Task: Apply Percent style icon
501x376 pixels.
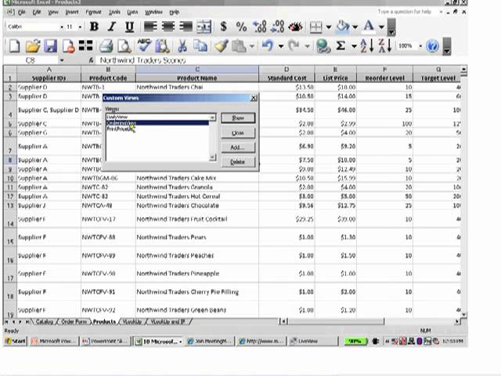Action: 241,27
